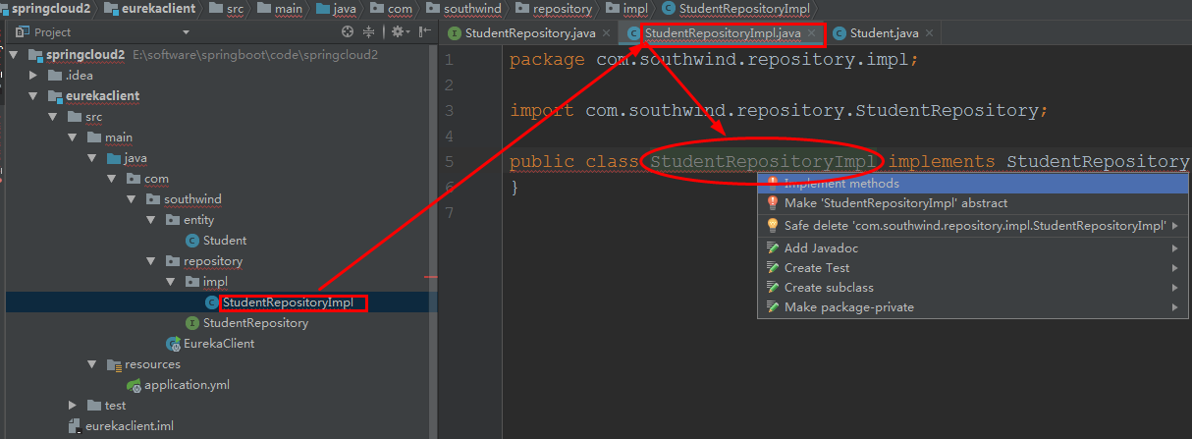Image resolution: width=1192 pixels, height=439 pixels.
Task: Select the Student class in the project tree
Action: [x=225, y=240]
